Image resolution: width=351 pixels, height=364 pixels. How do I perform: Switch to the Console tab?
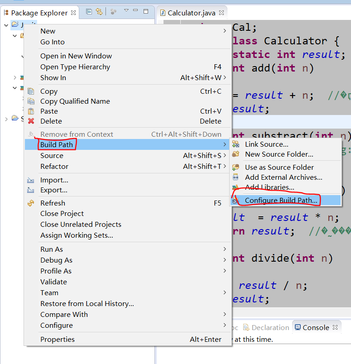[x=316, y=327]
